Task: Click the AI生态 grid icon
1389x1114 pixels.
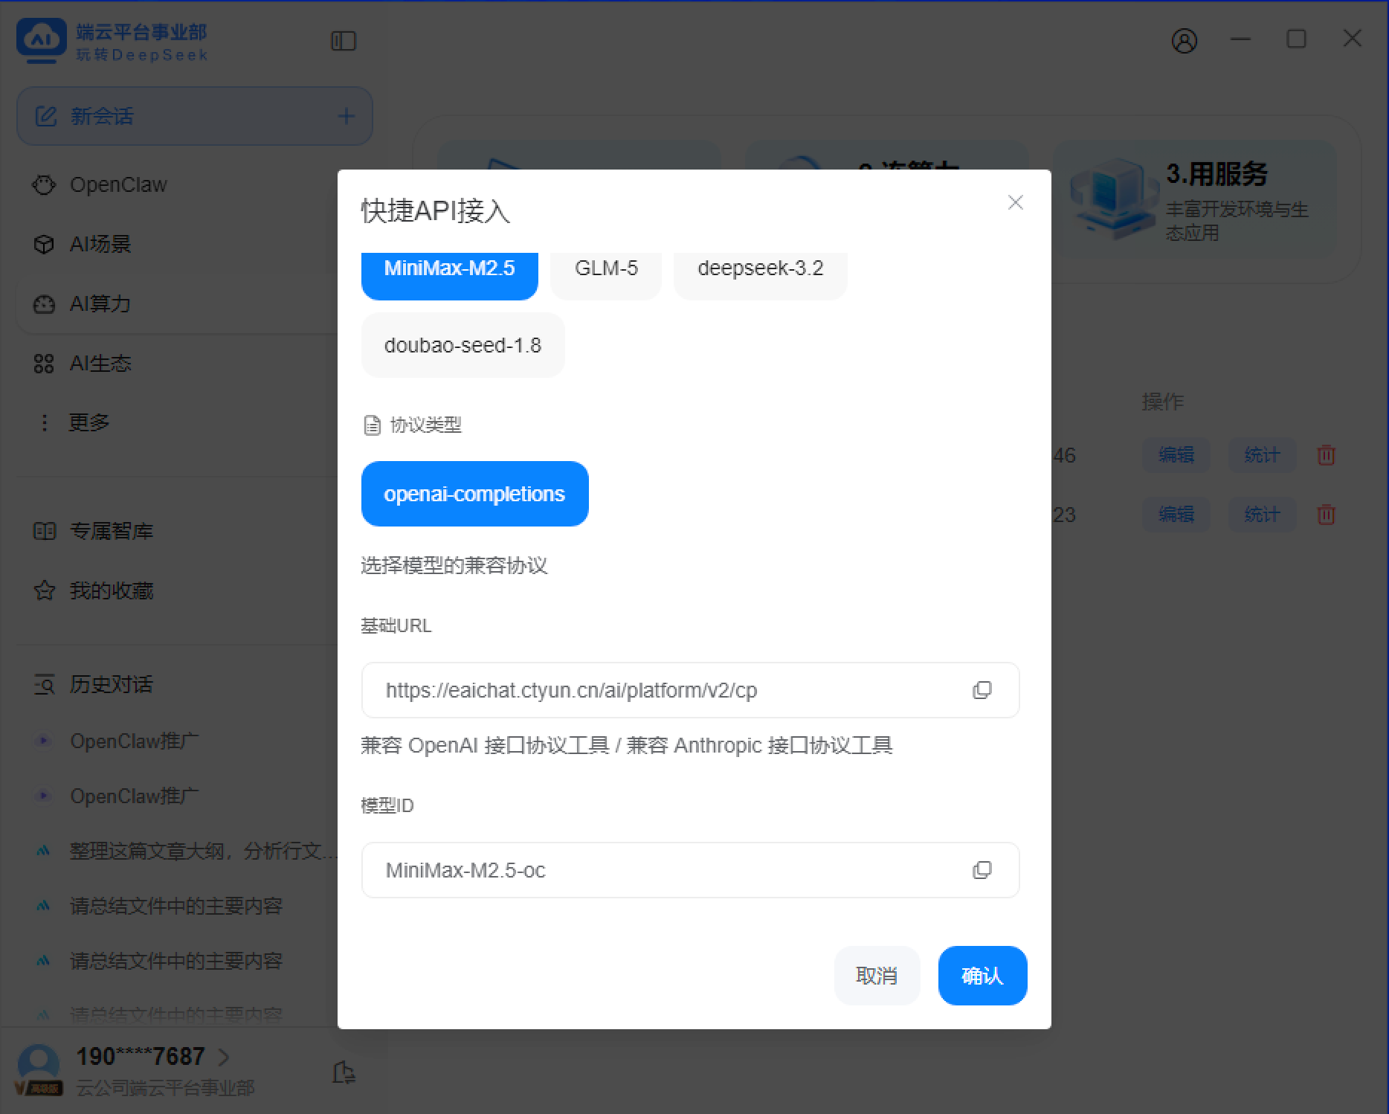Action: pos(44,363)
